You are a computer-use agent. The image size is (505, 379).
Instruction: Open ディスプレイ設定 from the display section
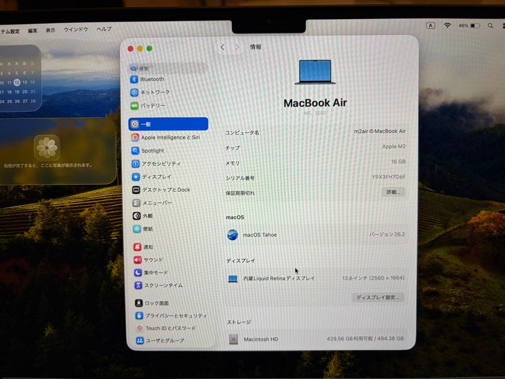[378, 298]
